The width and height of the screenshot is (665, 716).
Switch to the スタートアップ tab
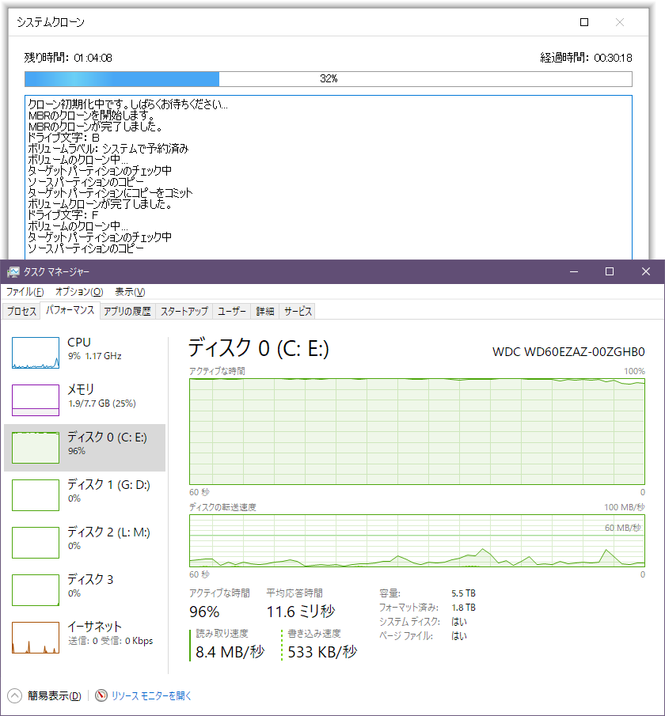183,311
